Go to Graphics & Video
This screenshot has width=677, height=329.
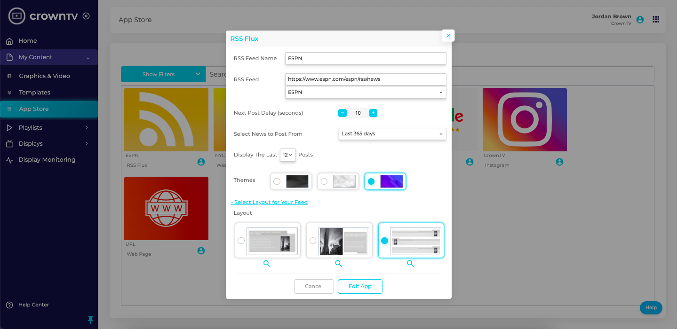44,76
